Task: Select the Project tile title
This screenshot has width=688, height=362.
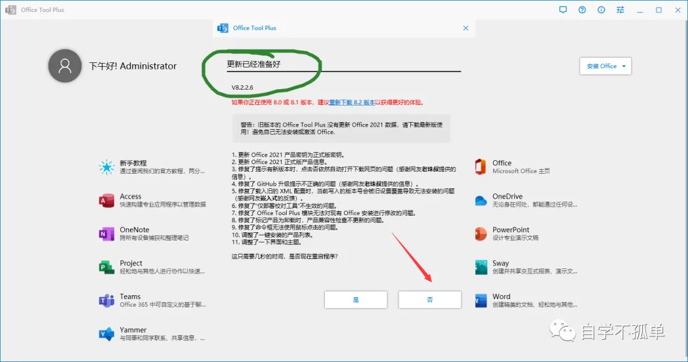Action: (x=131, y=263)
